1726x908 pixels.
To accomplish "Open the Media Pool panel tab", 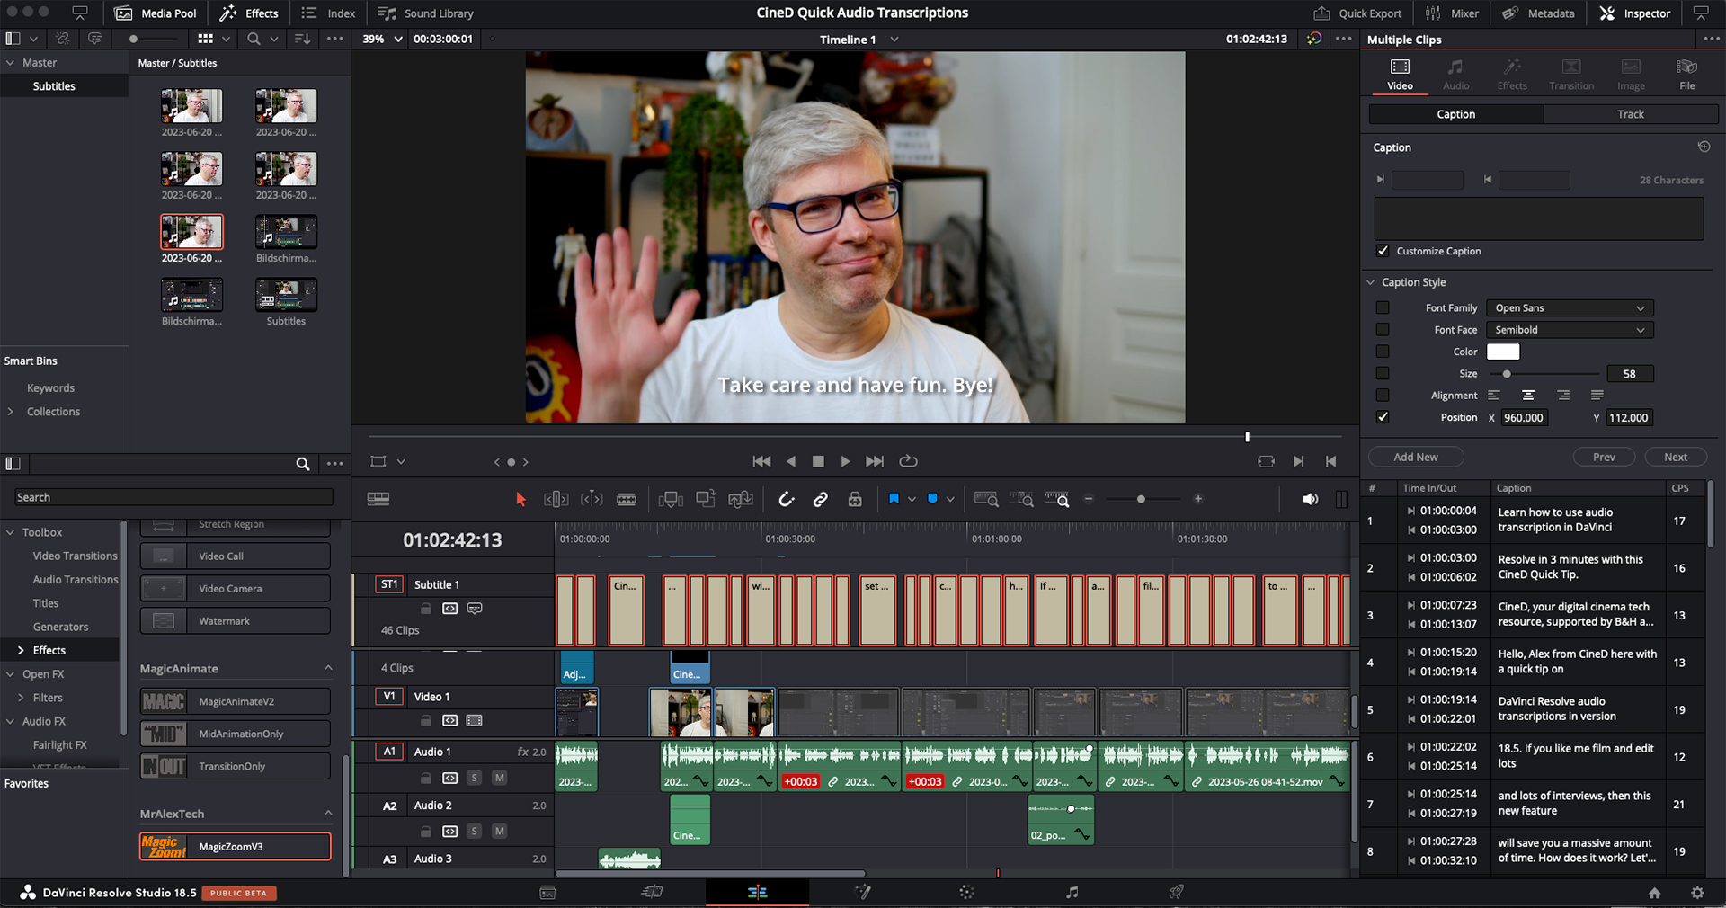I will pos(156,13).
